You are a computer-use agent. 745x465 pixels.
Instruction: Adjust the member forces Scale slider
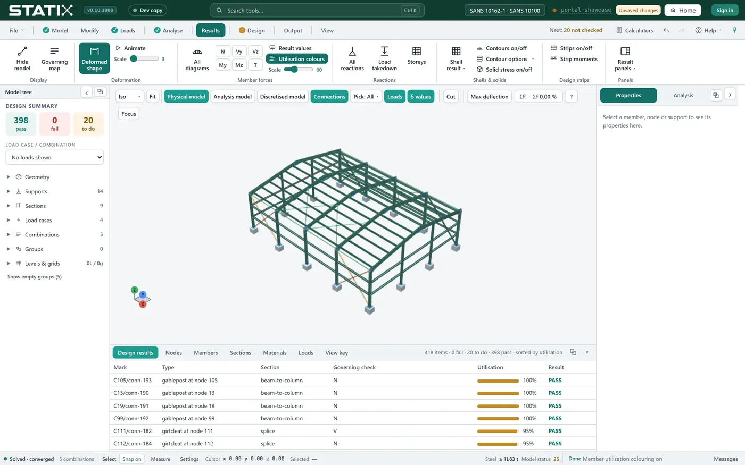tap(299, 70)
